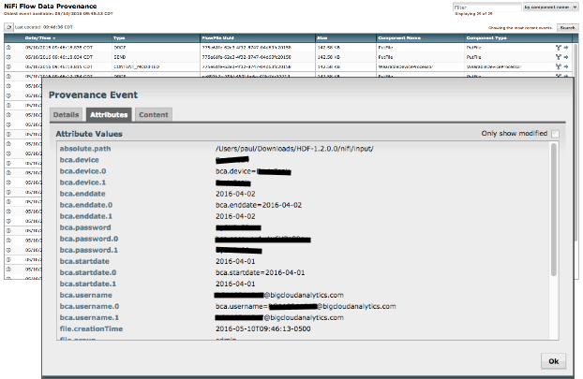Select the bca.startdate attribute name

tap(84, 261)
